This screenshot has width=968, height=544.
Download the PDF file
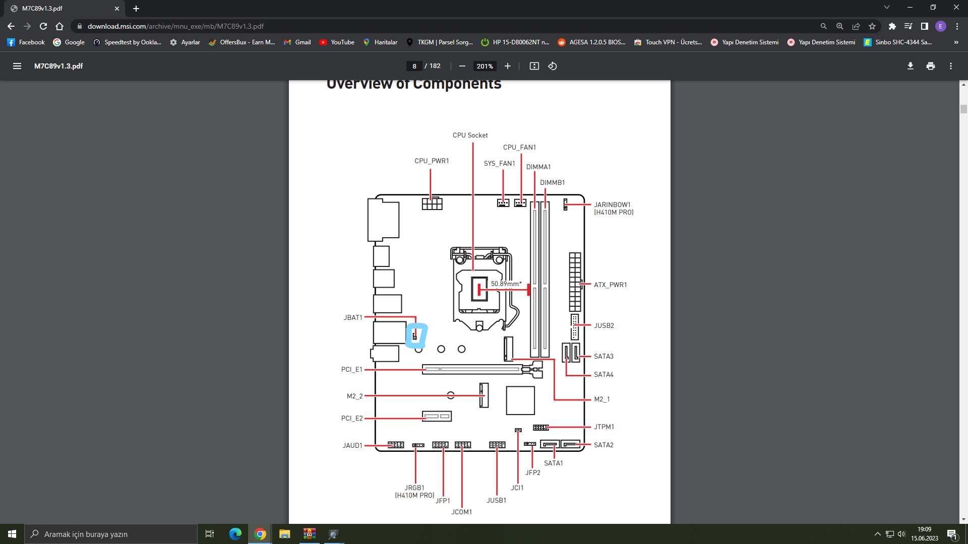(911, 66)
